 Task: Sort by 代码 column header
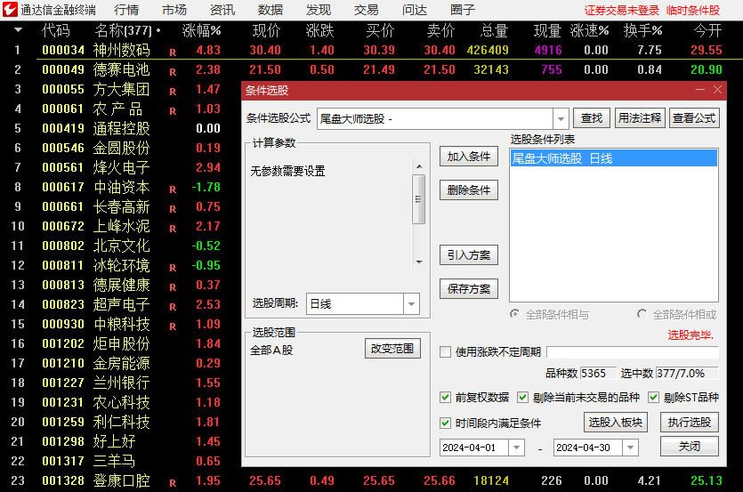point(56,31)
